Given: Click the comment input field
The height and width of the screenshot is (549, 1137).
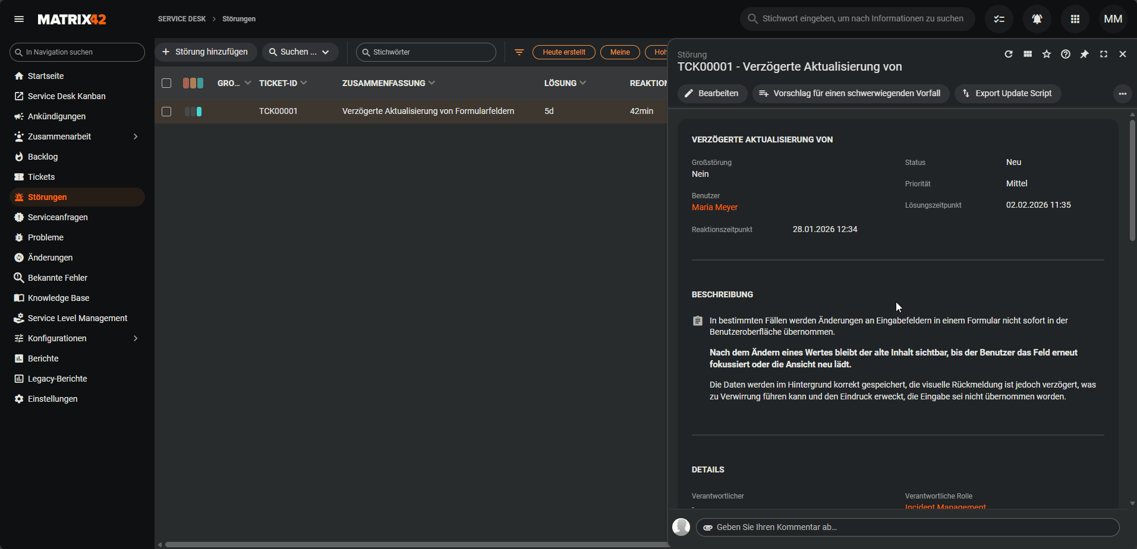Looking at the screenshot, I should 908,527.
